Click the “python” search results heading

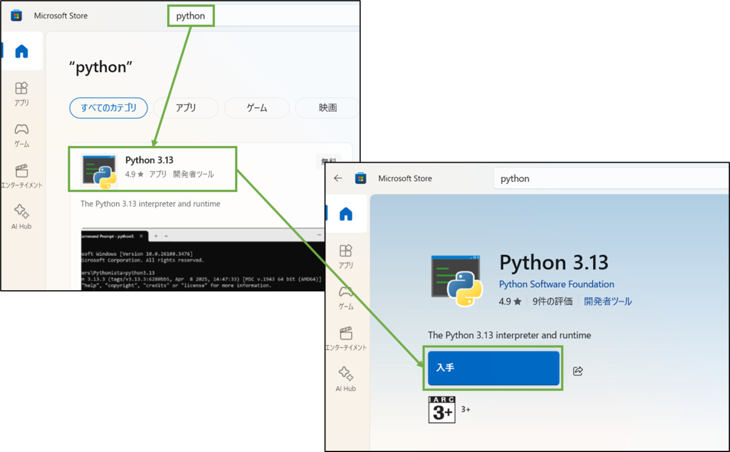pyautogui.click(x=102, y=68)
